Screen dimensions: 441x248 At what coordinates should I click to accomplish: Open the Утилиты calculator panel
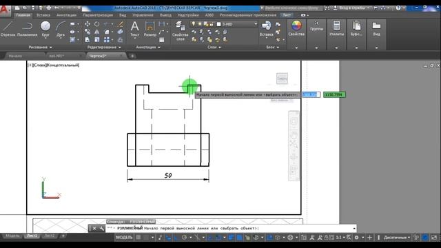point(336,29)
